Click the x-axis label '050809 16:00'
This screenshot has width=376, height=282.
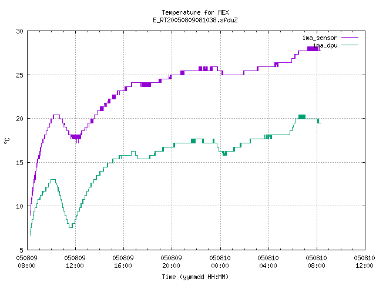123,261
